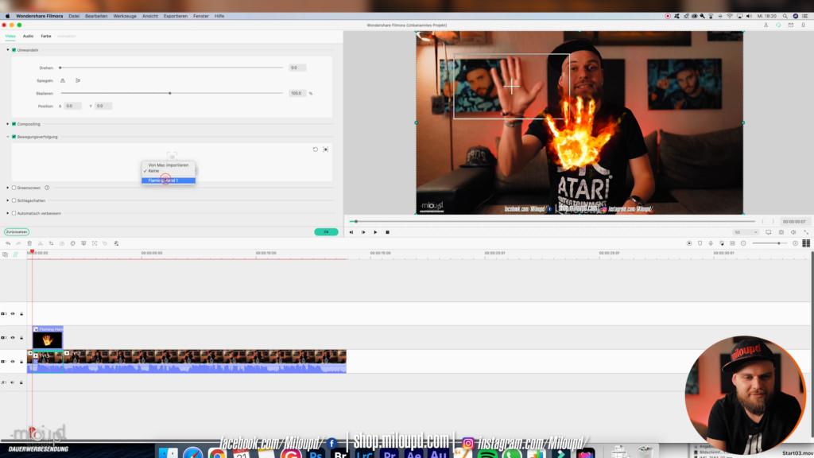Expand the Greenscreen section triangle
This screenshot has width=814, height=458.
[x=8, y=188]
